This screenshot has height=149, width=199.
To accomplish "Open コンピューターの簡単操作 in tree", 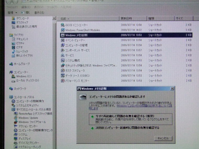I will tap(28, 101).
